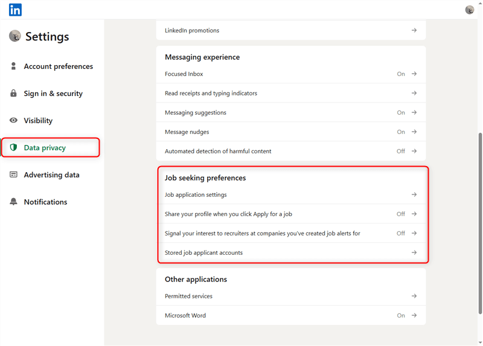The width and height of the screenshot is (483, 346).
Task: Click the arrow on Message nudges row
Action: click(414, 132)
